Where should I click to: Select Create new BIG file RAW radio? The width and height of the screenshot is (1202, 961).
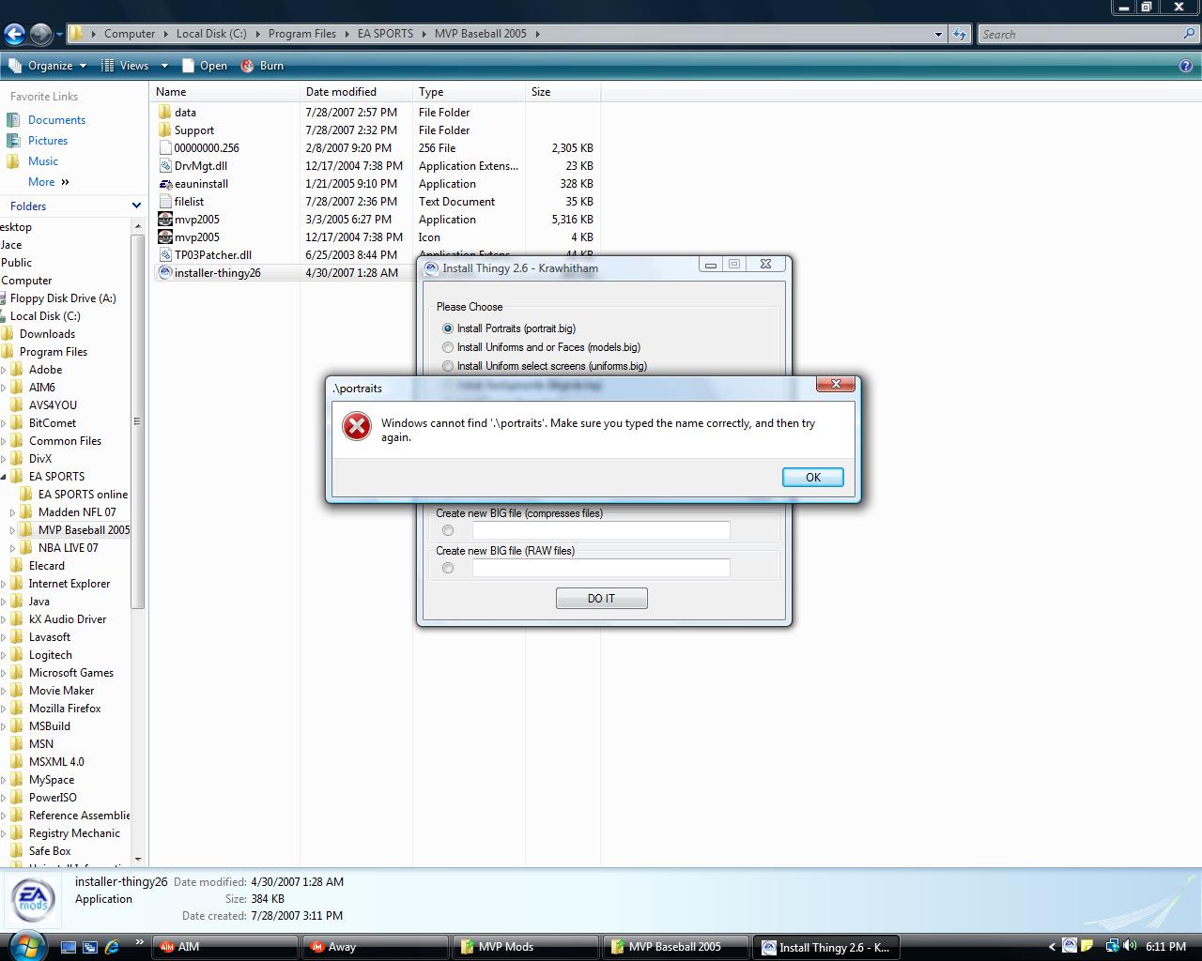point(448,568)
